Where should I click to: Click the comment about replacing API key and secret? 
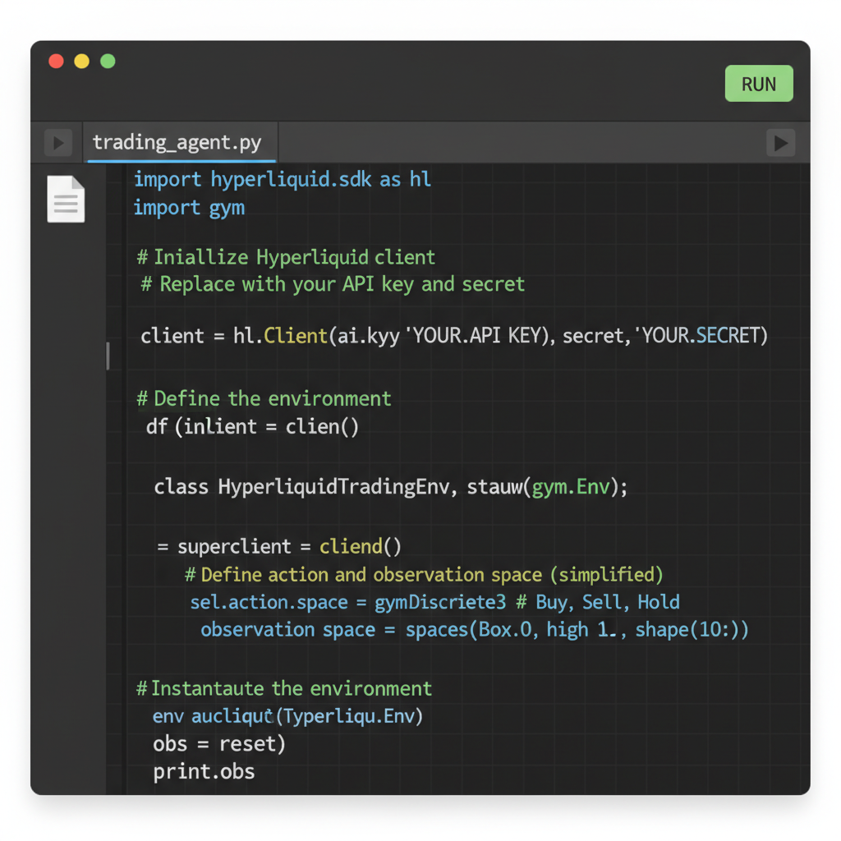[x=333, y=283]
